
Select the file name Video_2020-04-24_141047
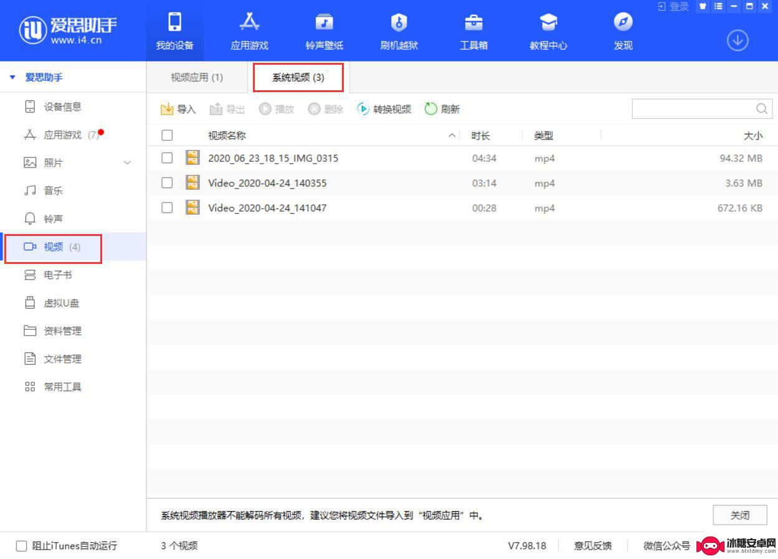tap(267, 208)
